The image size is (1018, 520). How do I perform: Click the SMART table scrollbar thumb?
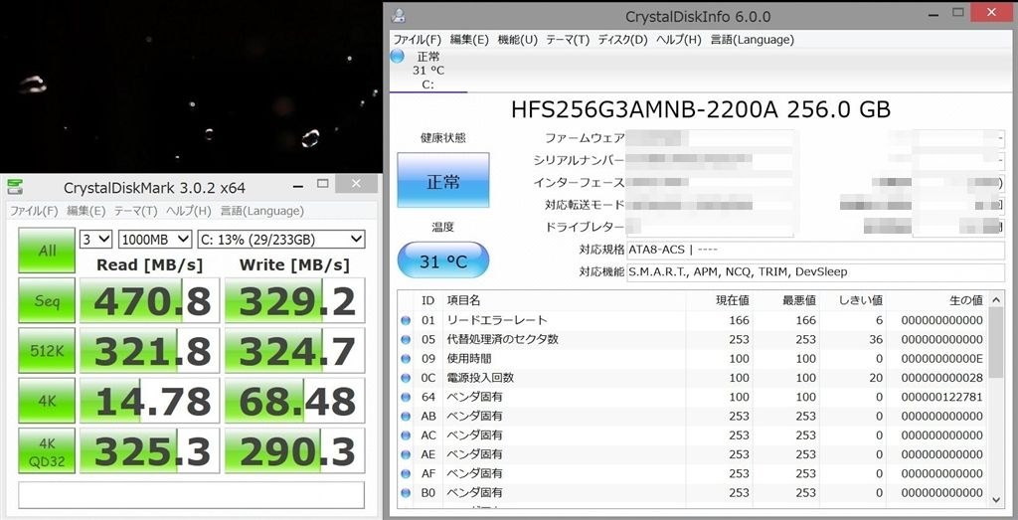click(996, 343)
